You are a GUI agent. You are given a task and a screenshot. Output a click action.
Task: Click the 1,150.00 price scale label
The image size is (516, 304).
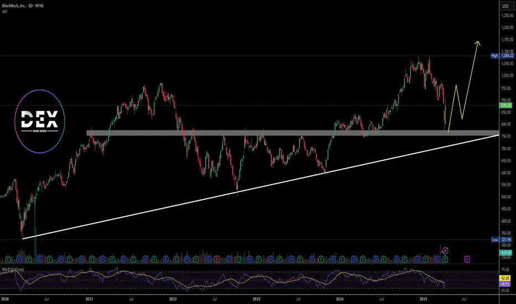508,39
